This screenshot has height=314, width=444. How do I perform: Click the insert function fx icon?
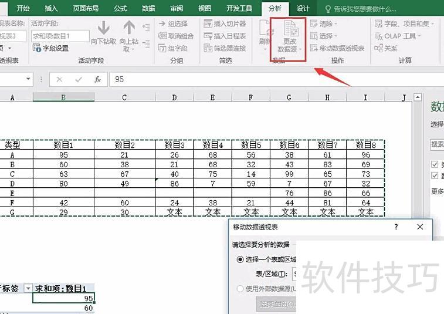pos(98,79)
